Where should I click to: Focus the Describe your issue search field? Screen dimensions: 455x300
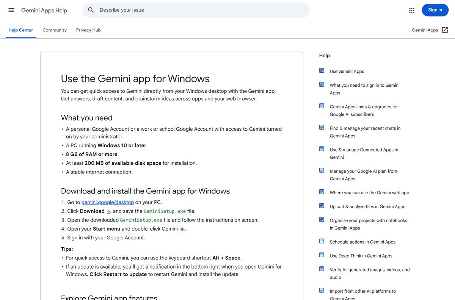pyautogui.click(x=196, y=10)
